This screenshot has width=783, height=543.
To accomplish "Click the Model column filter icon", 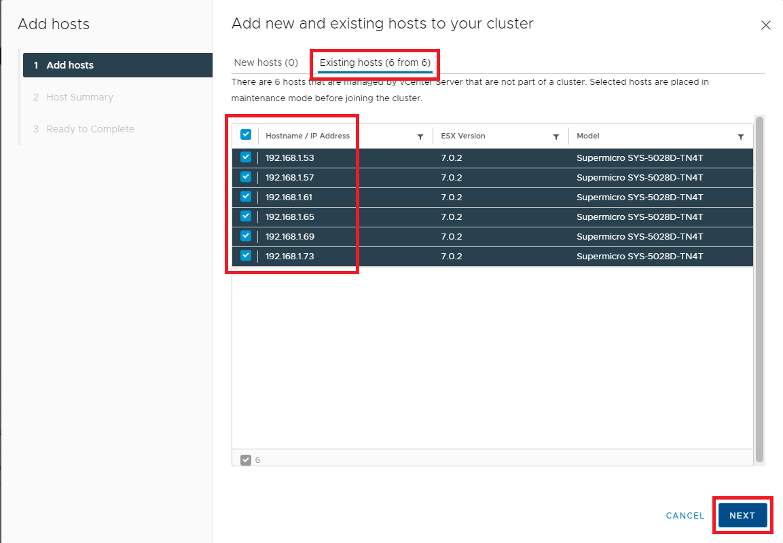I will tap(741, 136).
